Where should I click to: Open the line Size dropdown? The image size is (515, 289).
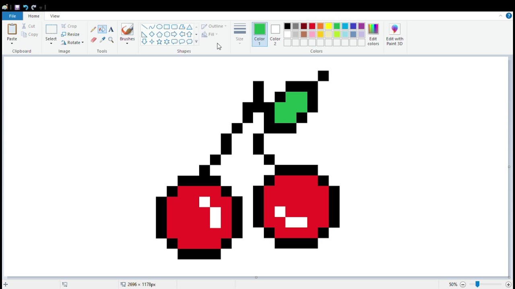239,33
